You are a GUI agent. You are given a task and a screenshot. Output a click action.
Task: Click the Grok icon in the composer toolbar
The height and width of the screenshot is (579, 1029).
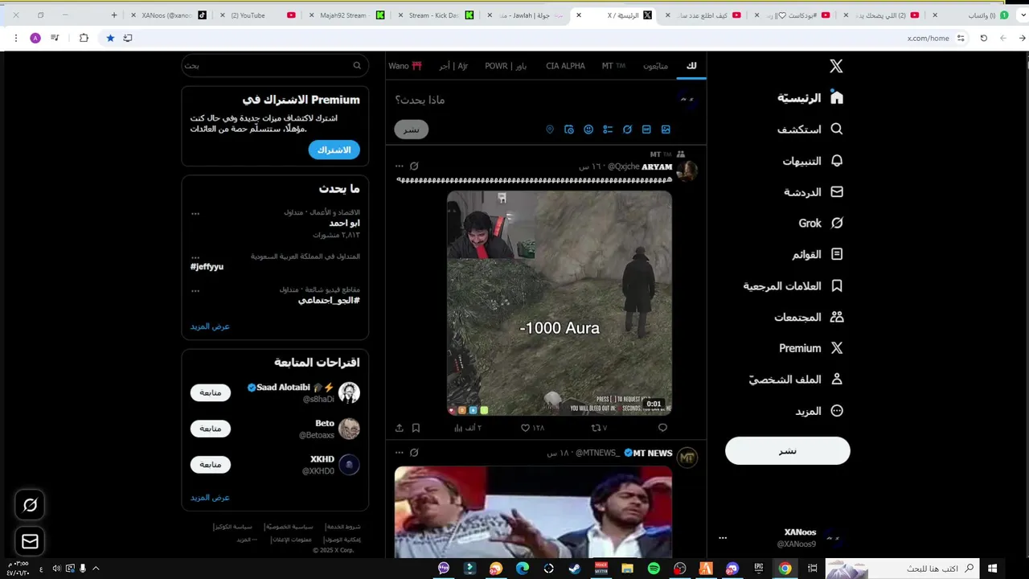pos(627,129)
